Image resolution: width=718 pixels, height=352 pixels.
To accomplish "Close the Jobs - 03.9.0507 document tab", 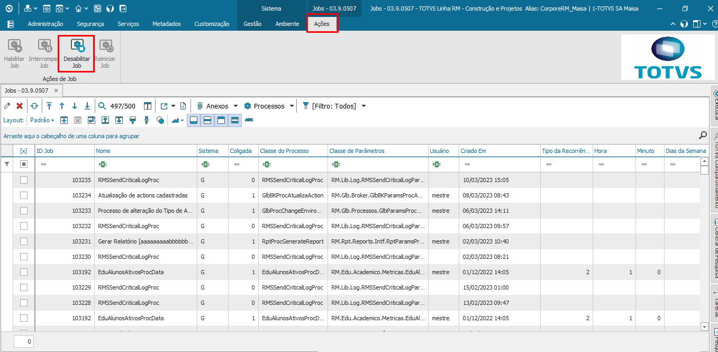I will [x=56, y=91].
